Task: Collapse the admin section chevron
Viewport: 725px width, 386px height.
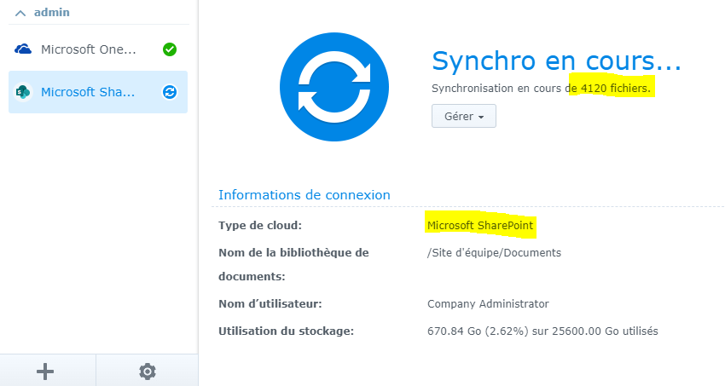Action: (20, 13)
